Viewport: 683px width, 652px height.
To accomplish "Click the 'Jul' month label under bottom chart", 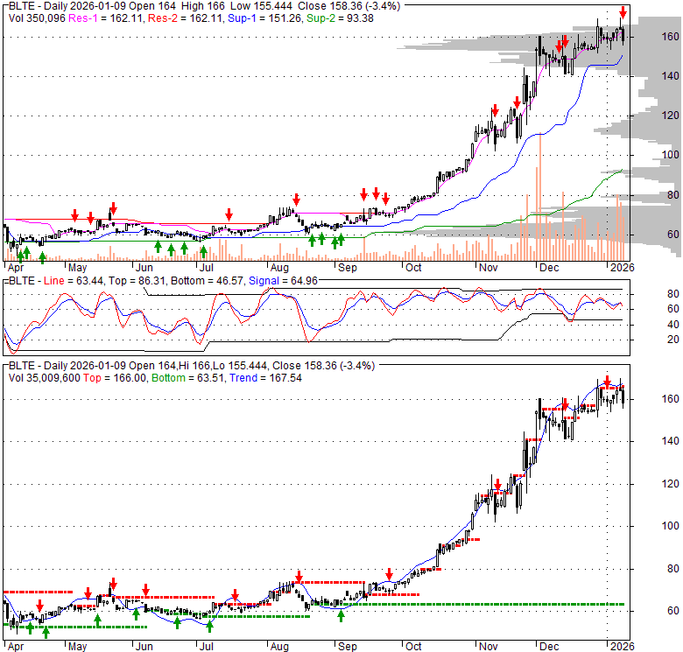I will (x=206, y=647).
